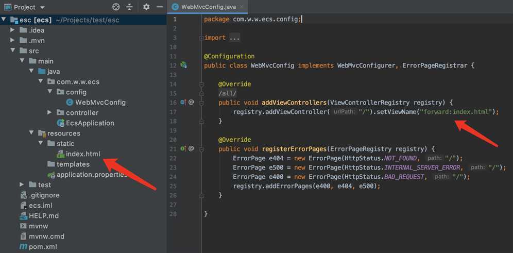Select the ecs.iml file
Image resolution: width=513 pixels, height=253 pixels.
41,206
